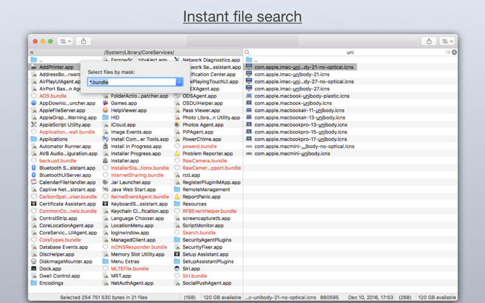
Task: Open the left panel view options dropdown
Action: coord(65,41)
